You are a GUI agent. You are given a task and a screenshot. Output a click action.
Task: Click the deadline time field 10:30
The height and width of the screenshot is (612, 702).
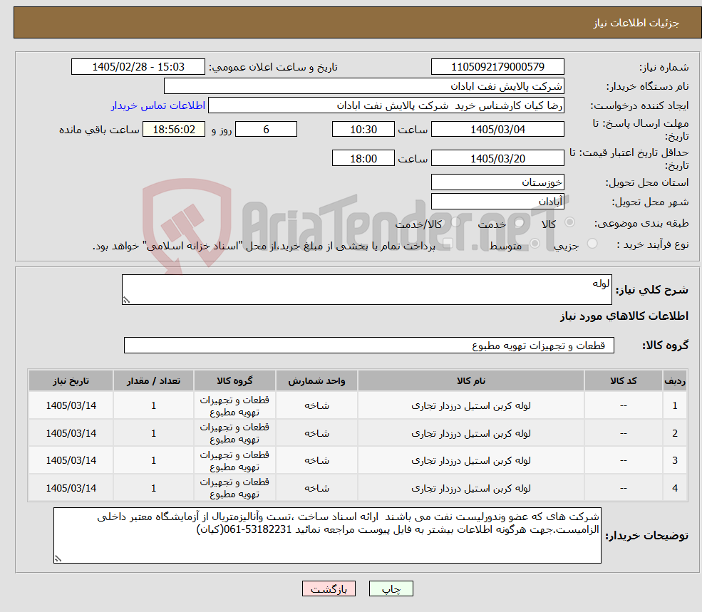363,130
